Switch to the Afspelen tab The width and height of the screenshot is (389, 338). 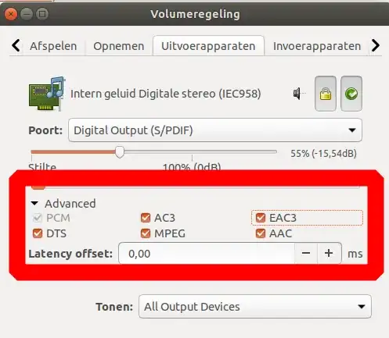point(53,46)
